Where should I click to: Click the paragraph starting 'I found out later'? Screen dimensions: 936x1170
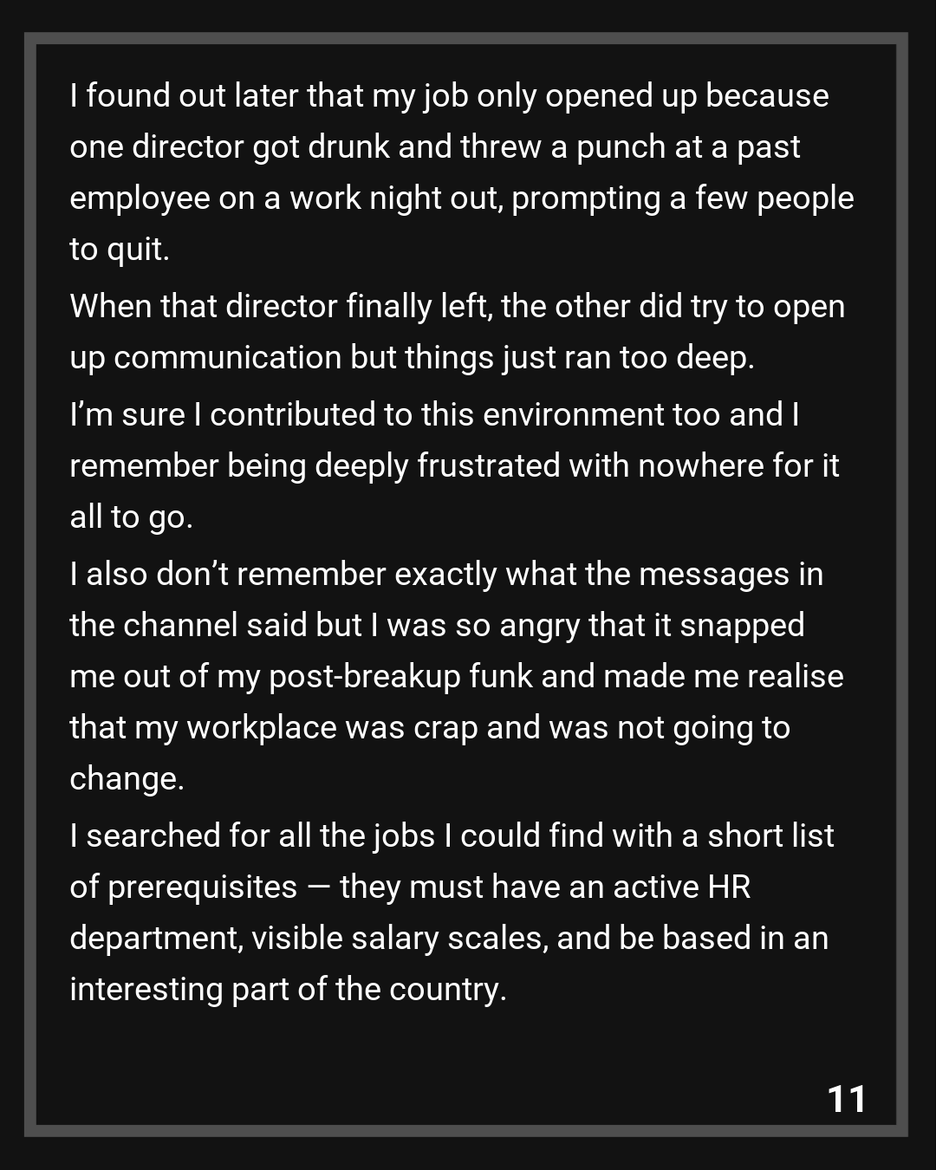(459, 172)
